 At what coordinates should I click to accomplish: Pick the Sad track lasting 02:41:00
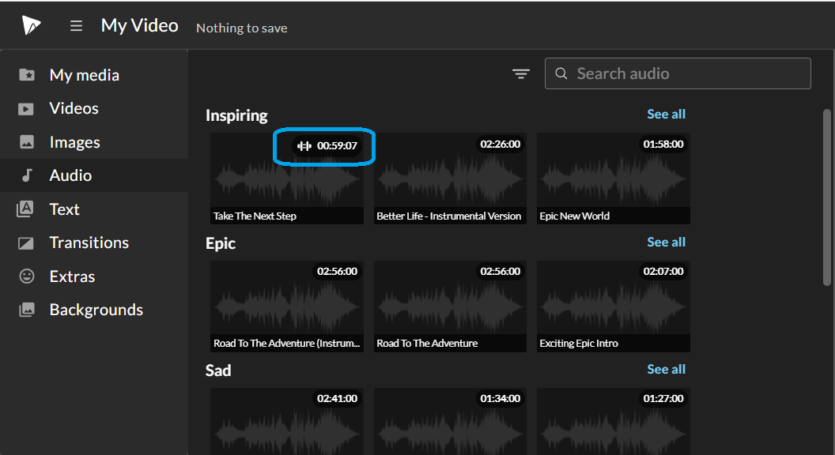tap(287, 422)
